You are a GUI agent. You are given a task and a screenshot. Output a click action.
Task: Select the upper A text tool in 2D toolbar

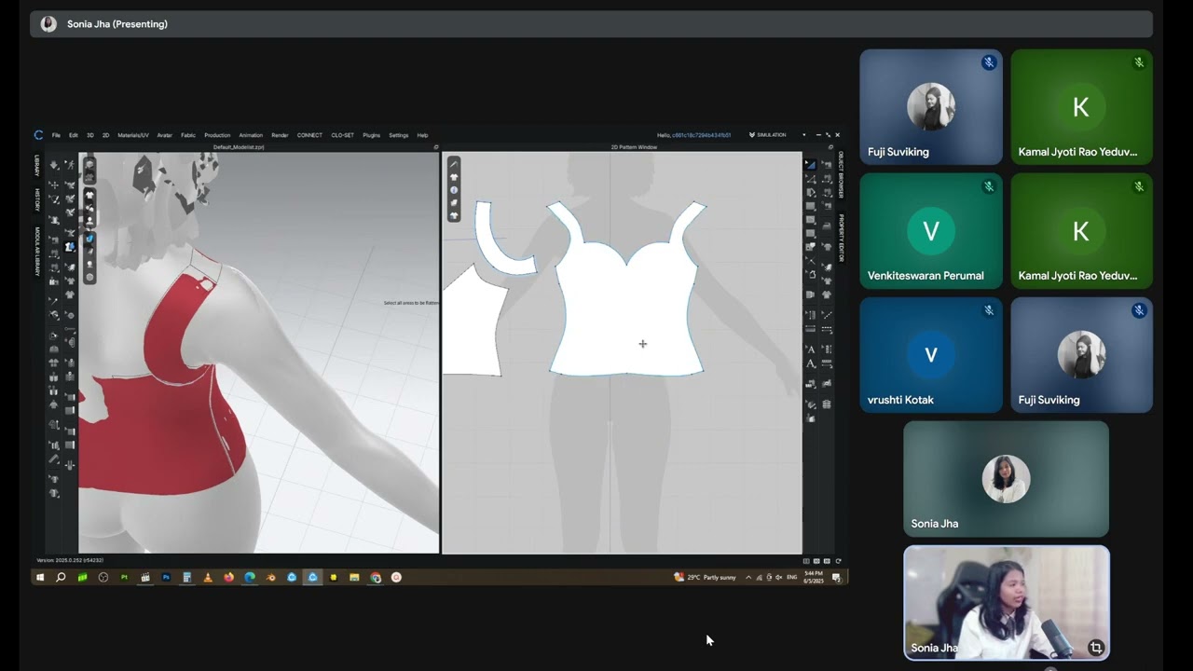811,349
